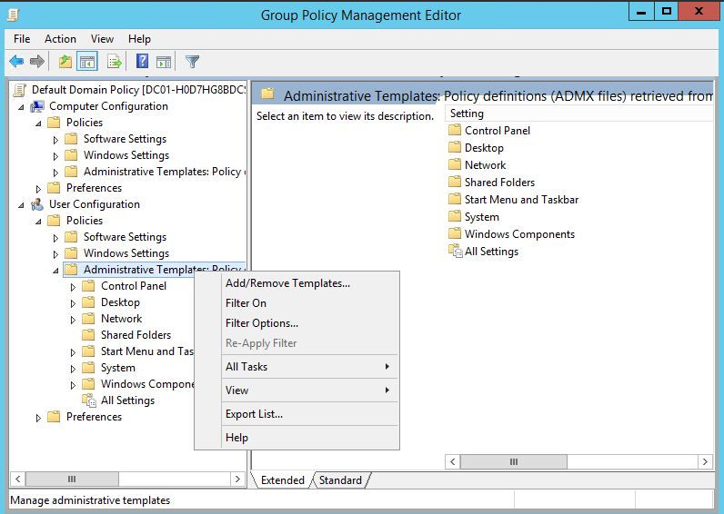Image resolution: width=724 pixels, height=514 pixels.
Task: Click the User Configuration icon
Action: (37, 204)
